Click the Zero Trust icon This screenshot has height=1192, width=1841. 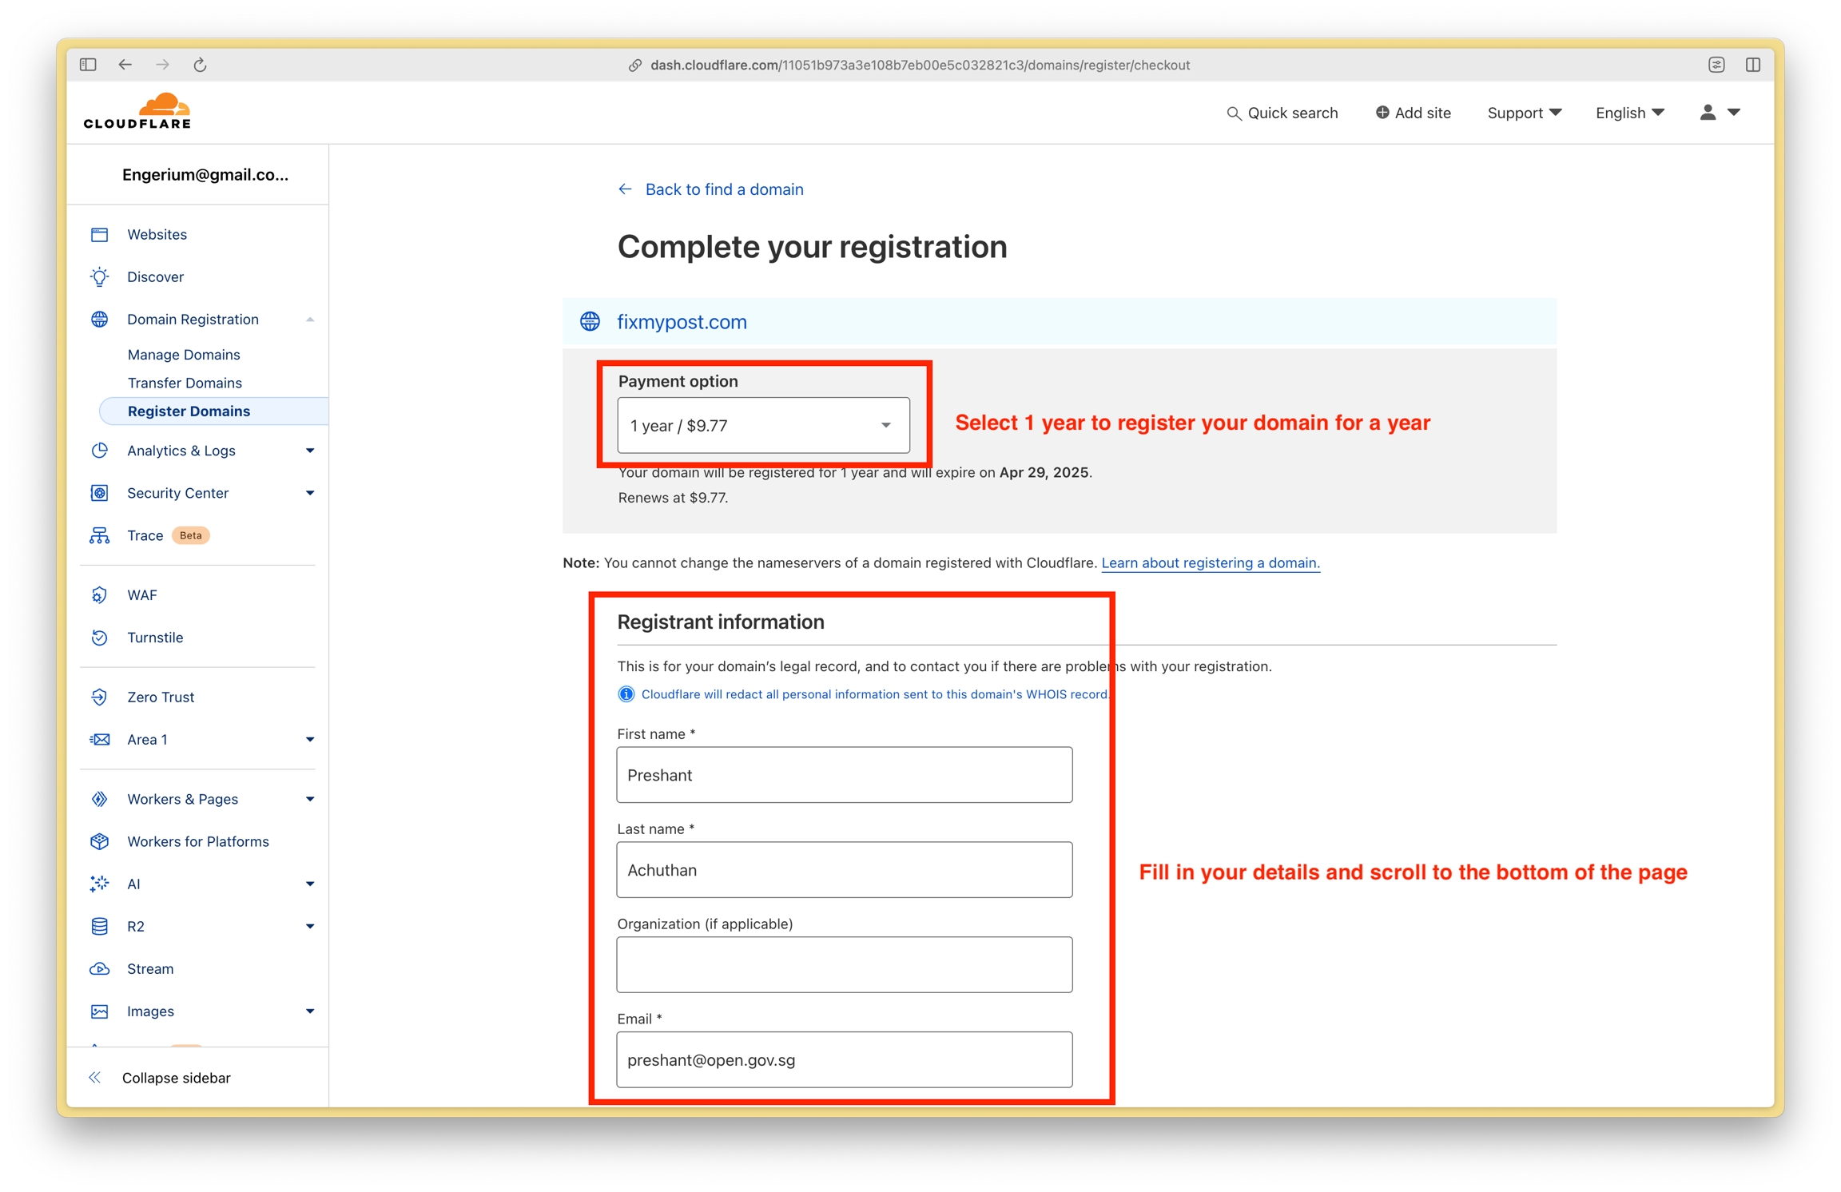pos(100,697)
